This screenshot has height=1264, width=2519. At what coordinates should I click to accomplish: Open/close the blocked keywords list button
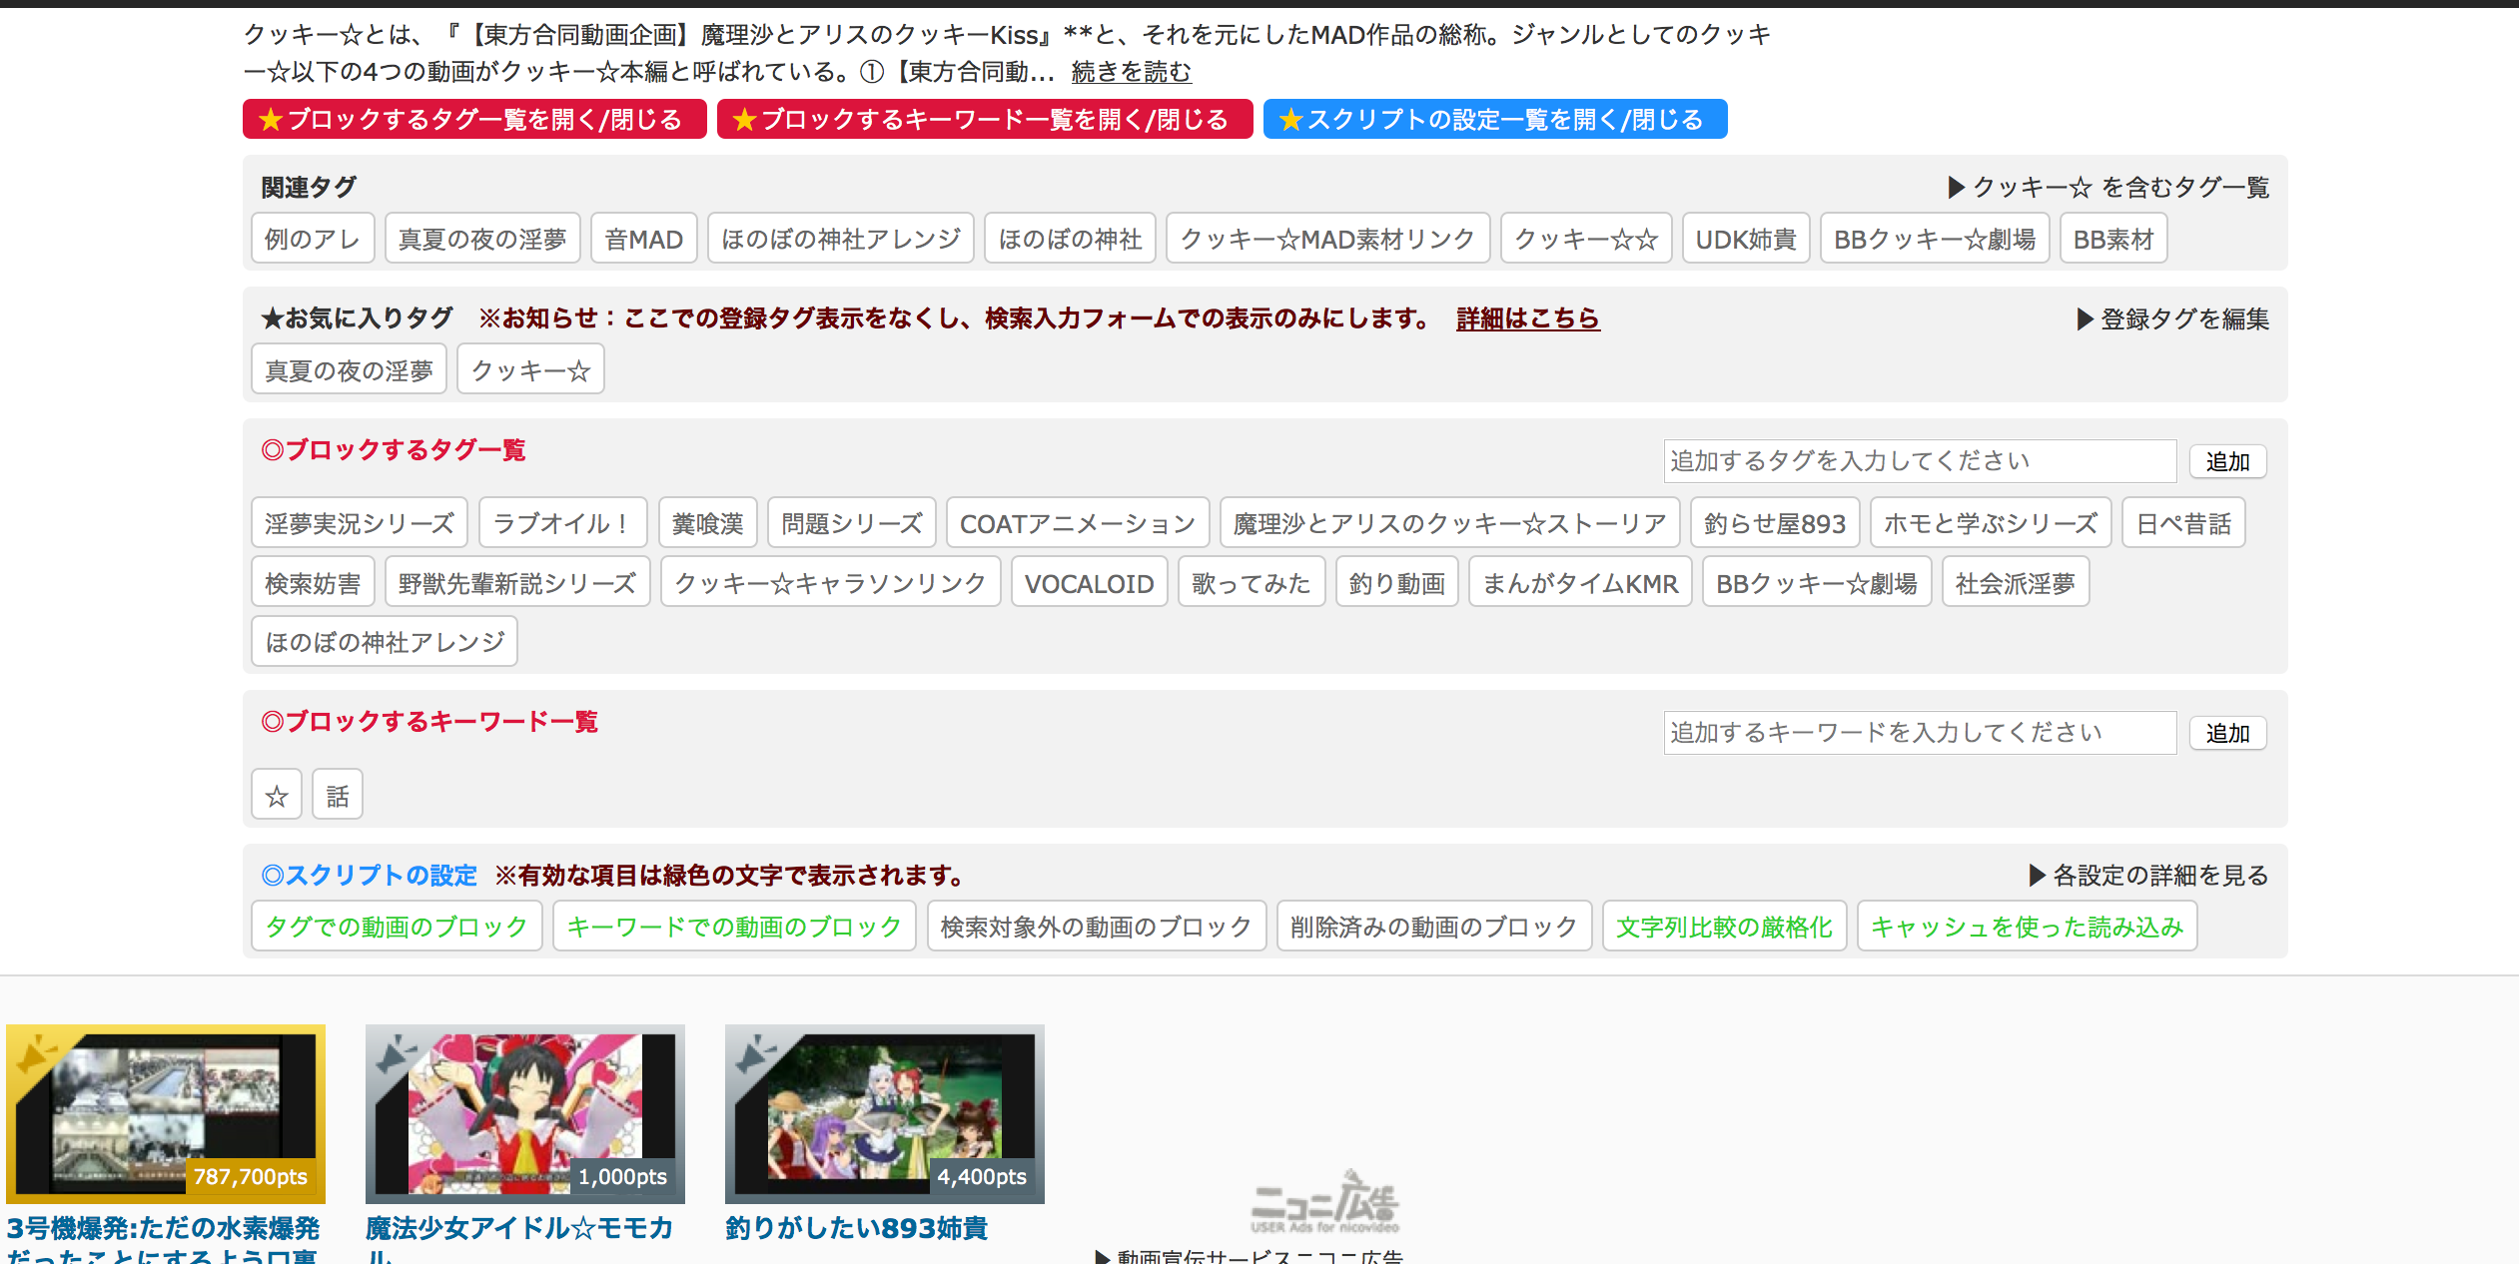tap(984, 120)
